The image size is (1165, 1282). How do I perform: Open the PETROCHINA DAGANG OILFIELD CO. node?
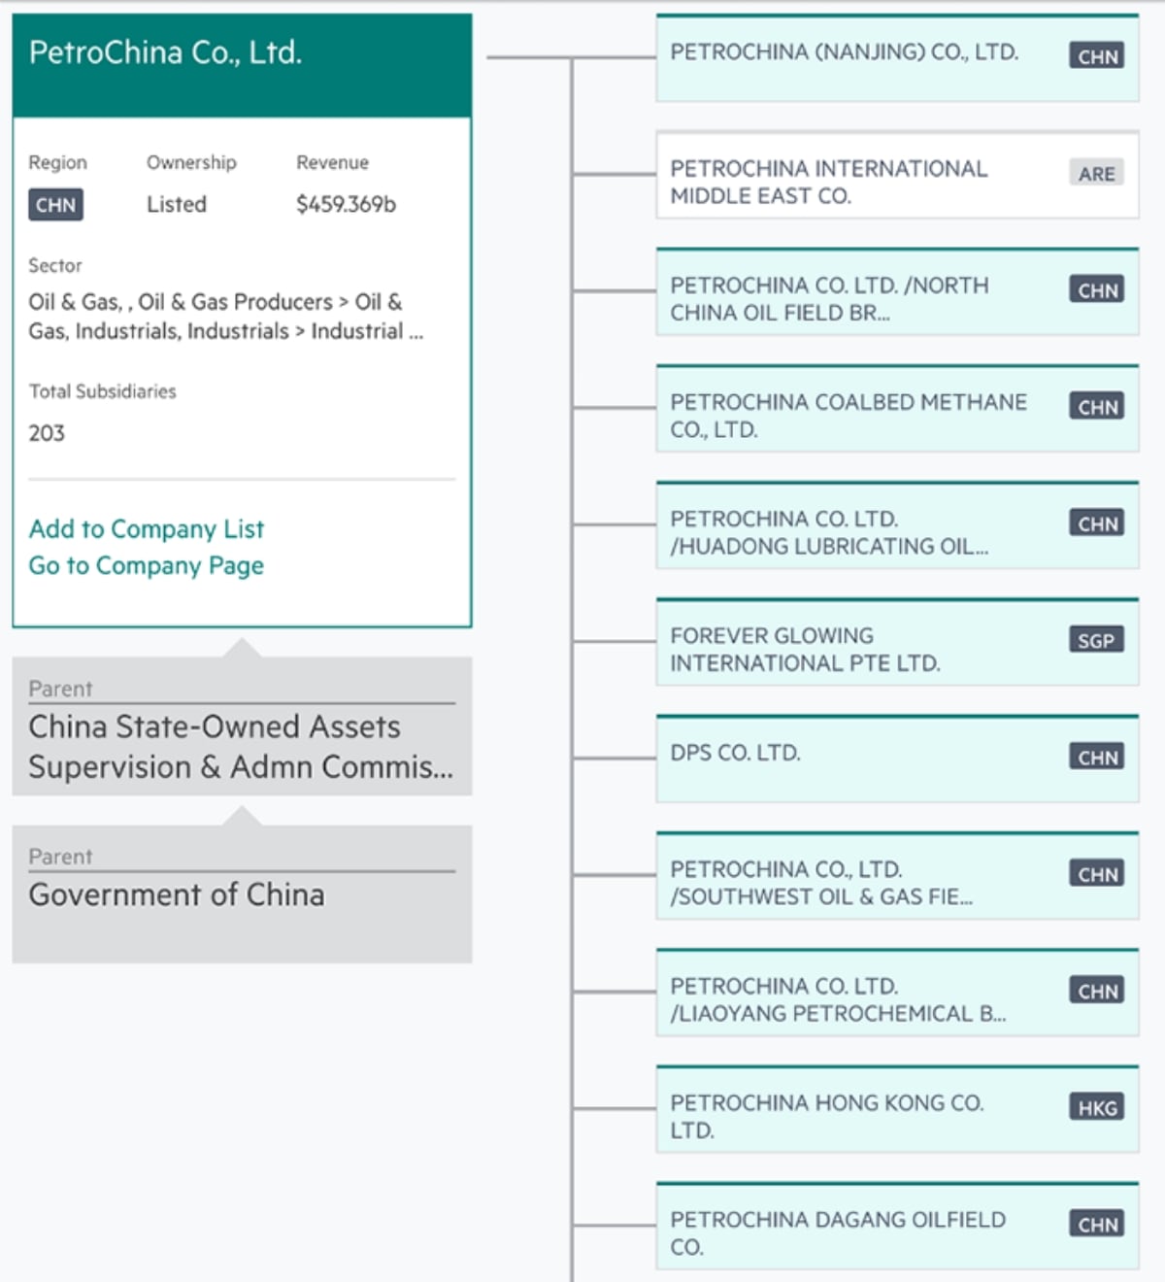[897, 1226]
